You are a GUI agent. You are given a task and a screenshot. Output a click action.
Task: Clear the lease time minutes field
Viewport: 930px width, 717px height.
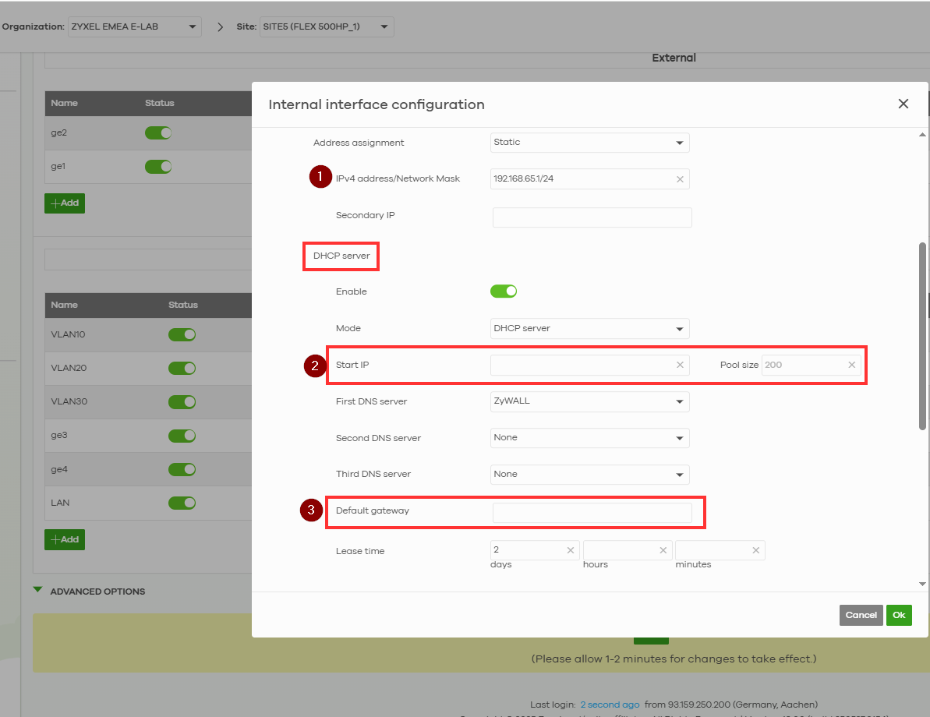pyautogui.click(x=755, y=550)
